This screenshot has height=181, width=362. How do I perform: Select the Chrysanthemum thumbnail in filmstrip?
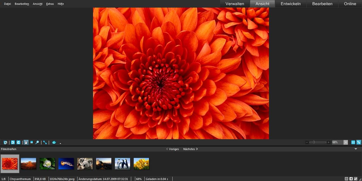tap(10, 164)
